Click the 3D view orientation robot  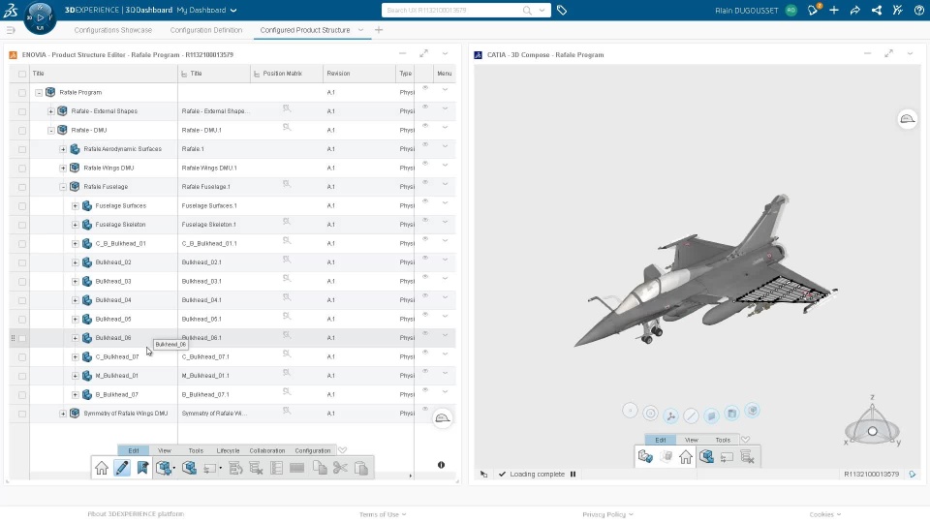(x=872, y=421)
